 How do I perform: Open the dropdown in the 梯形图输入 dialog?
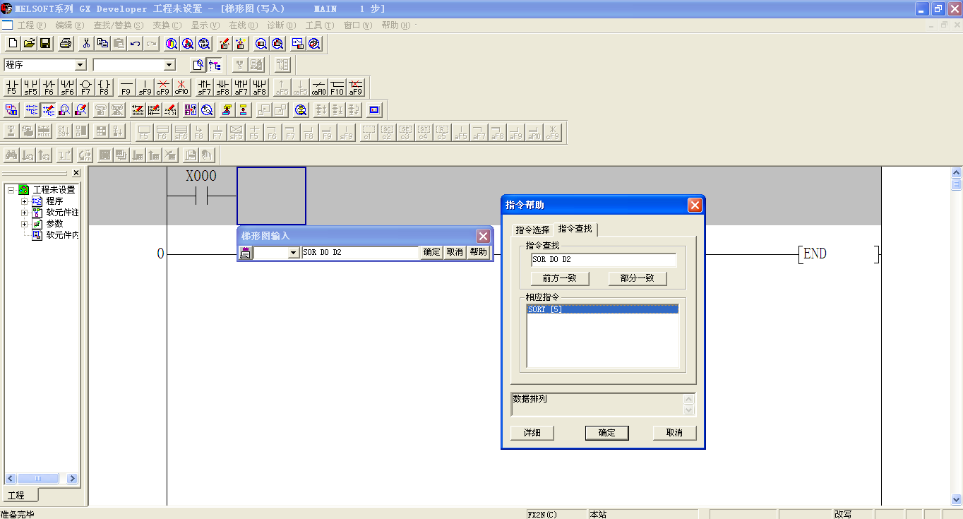point(294,253)
